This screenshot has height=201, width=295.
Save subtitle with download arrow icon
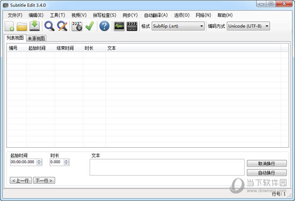[x=35, y=26]
